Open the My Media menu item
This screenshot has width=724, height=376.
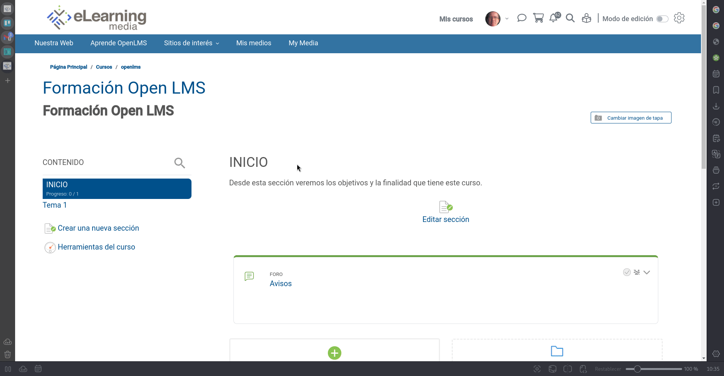[x=303, y=43]
